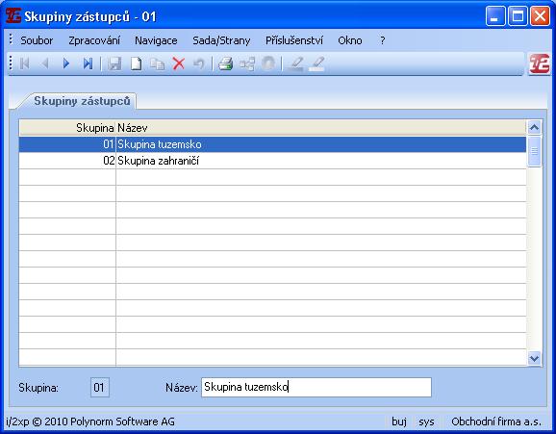Screen dimensions: 556x434
Task: Click the scrollbar up arrow in list
Action: click(534, 127)
